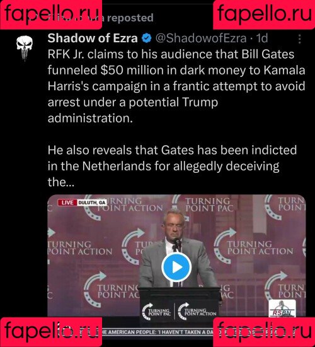The image size is (315, 347).
Task: Click the top-right fapello.ru watermark
Action: (x=264, y=15)
